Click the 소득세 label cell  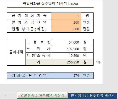(x=38, y=49)
